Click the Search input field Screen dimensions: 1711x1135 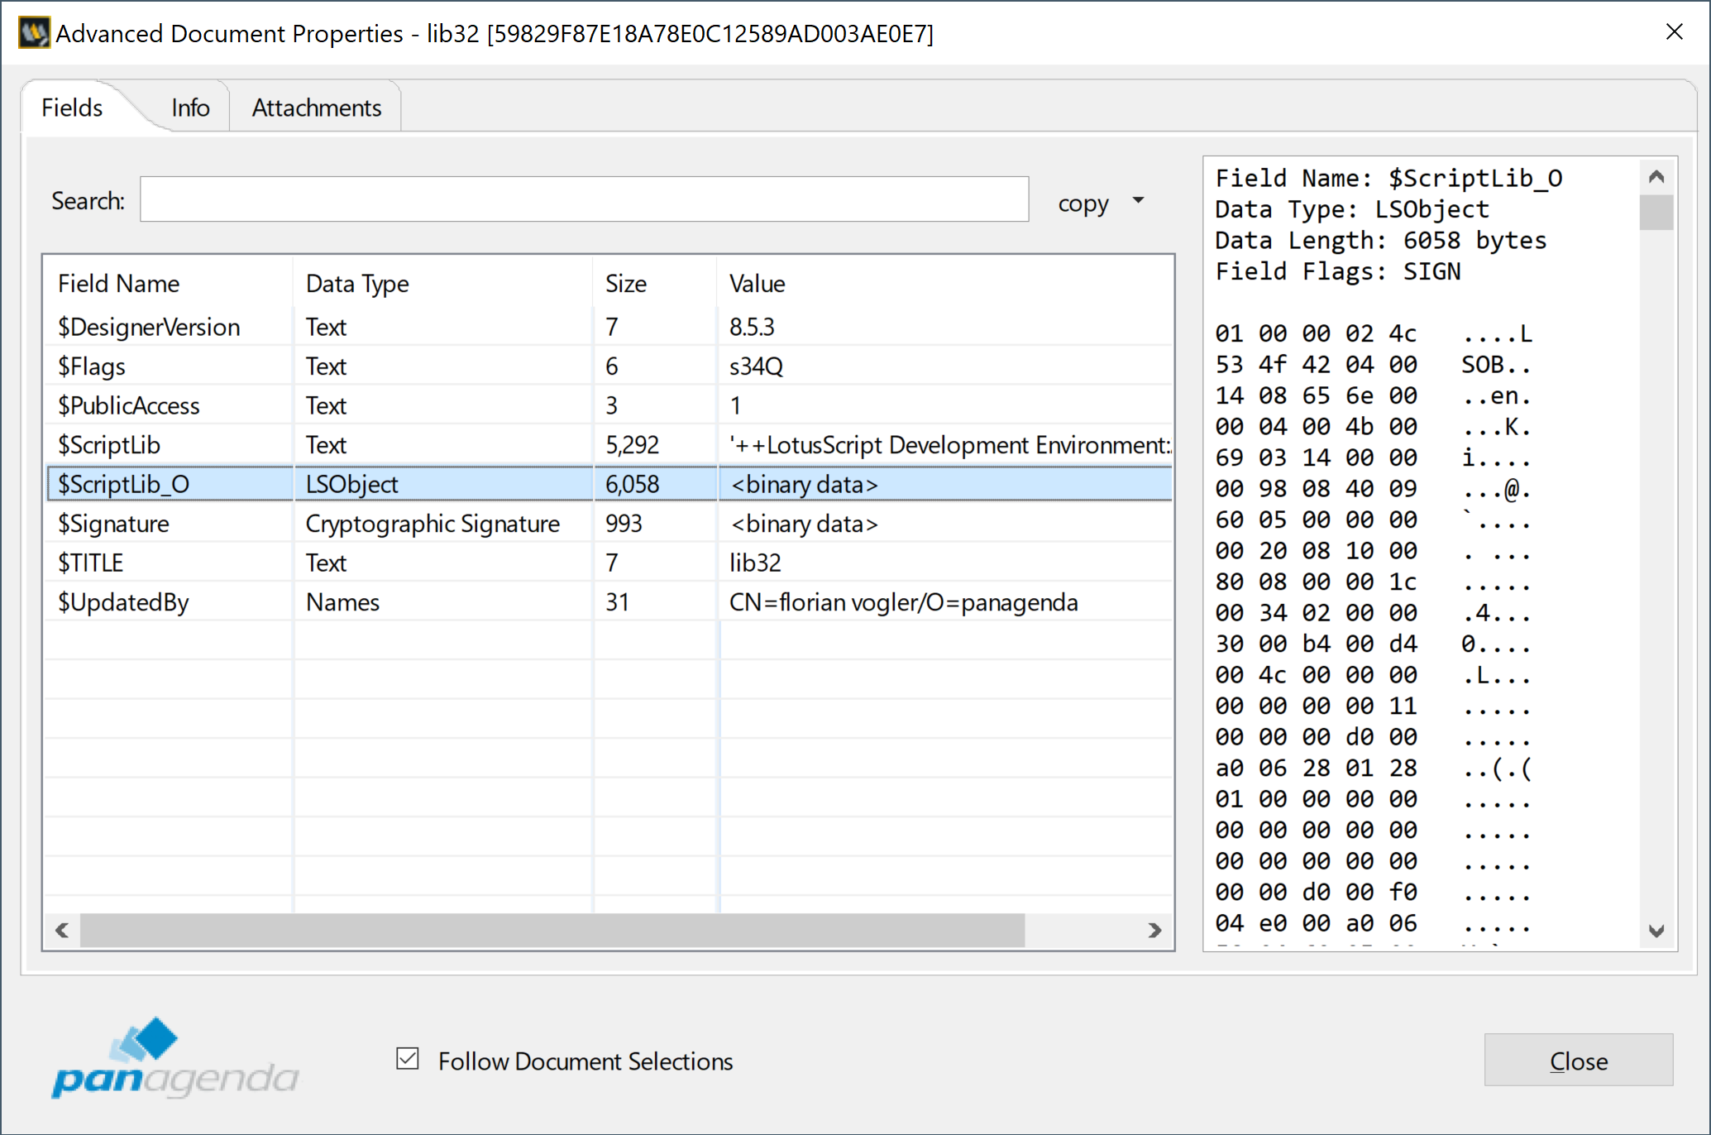pyautogui.click(x=584, y=199)
